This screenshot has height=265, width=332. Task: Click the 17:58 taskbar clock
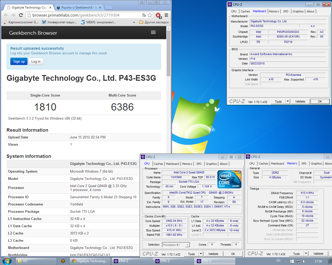point(318,261)
